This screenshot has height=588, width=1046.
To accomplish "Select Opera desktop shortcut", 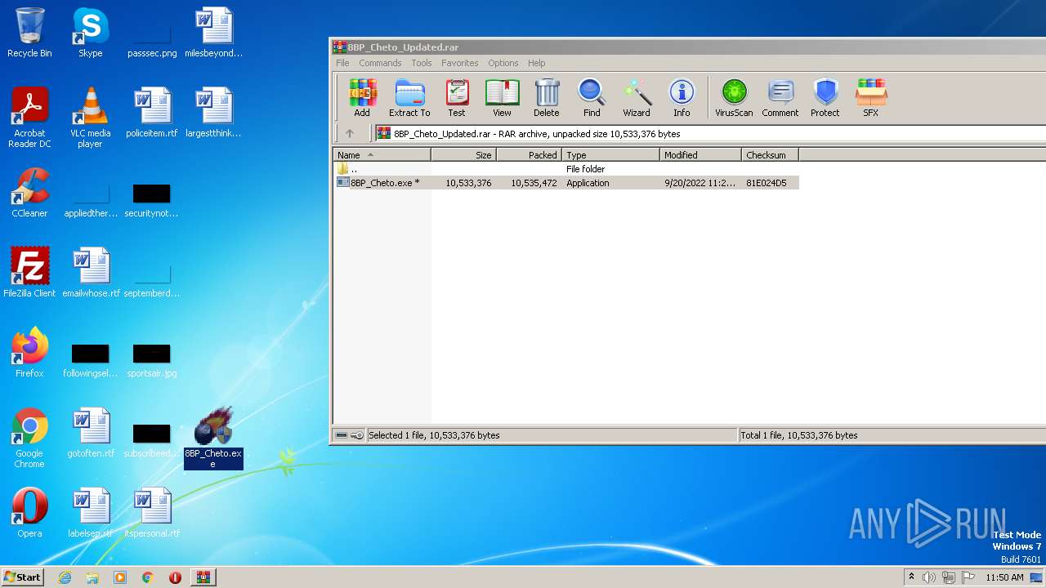I will pyautogui.click(x=29, y=513).
